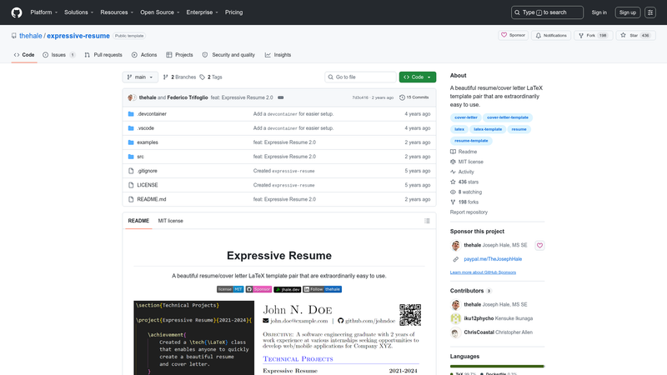Expand the Open Source menu
Viewport: 667px width, 375px height.
click(x=159, y=12)
